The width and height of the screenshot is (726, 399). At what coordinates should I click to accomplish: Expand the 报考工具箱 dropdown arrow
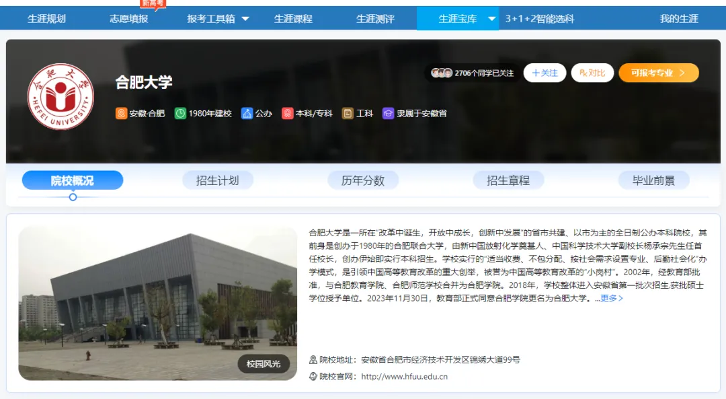pyautogui.click(x=245, y=19)
